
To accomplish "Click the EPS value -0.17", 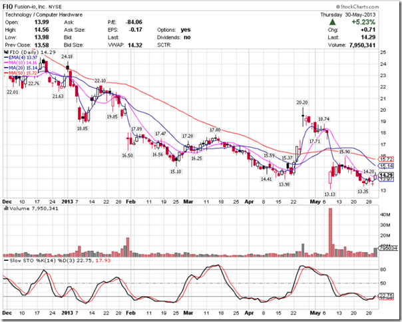I will [135, 30].
